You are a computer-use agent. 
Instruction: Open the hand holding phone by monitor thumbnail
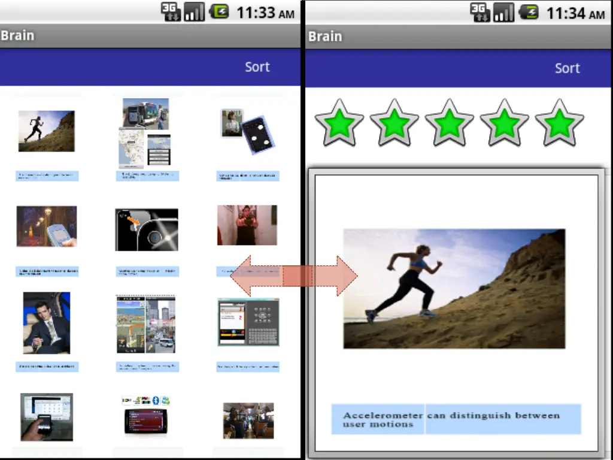[x=47, y=417]
